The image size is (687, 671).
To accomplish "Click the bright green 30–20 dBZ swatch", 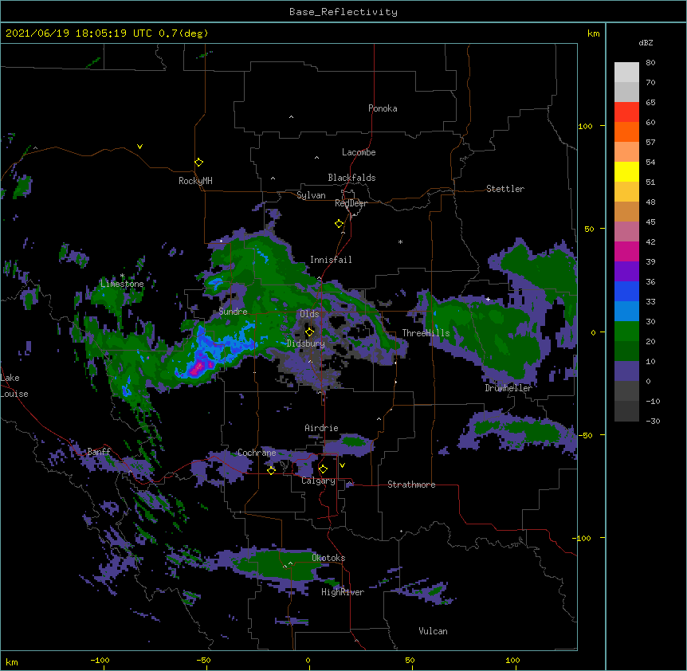I will tap(626, 332).
